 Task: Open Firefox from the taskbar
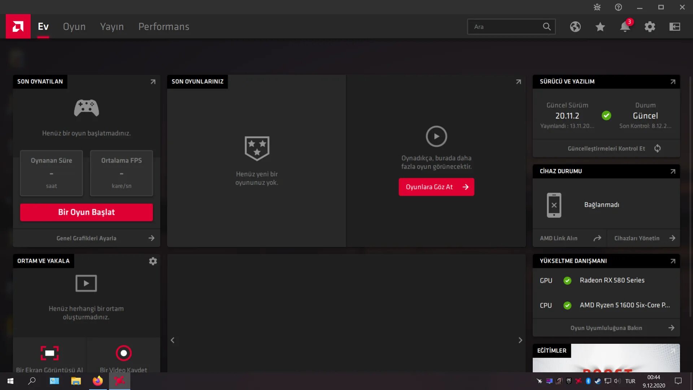[98, 381]
